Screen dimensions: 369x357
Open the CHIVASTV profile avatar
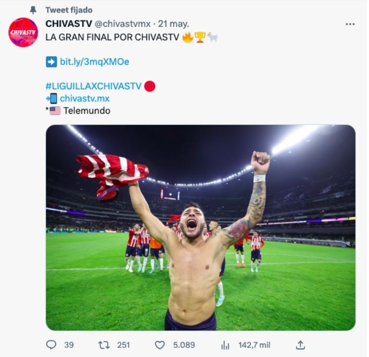point(23,32)
